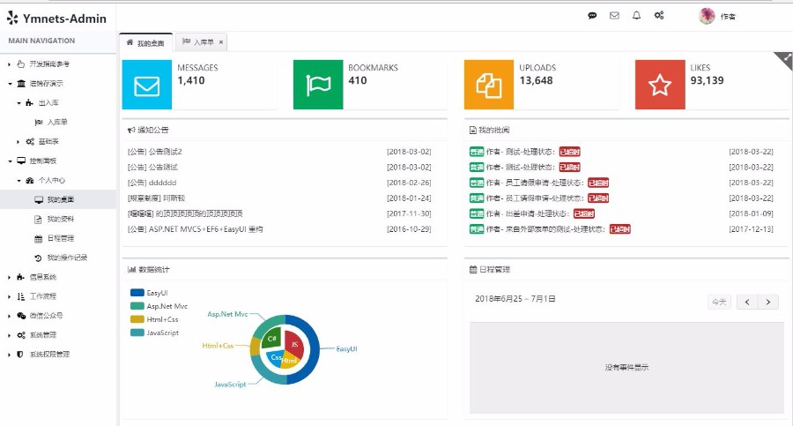The image size is (793, 426).
Task: Click the gears icon beside 基础表
Action: click(30, 141)
